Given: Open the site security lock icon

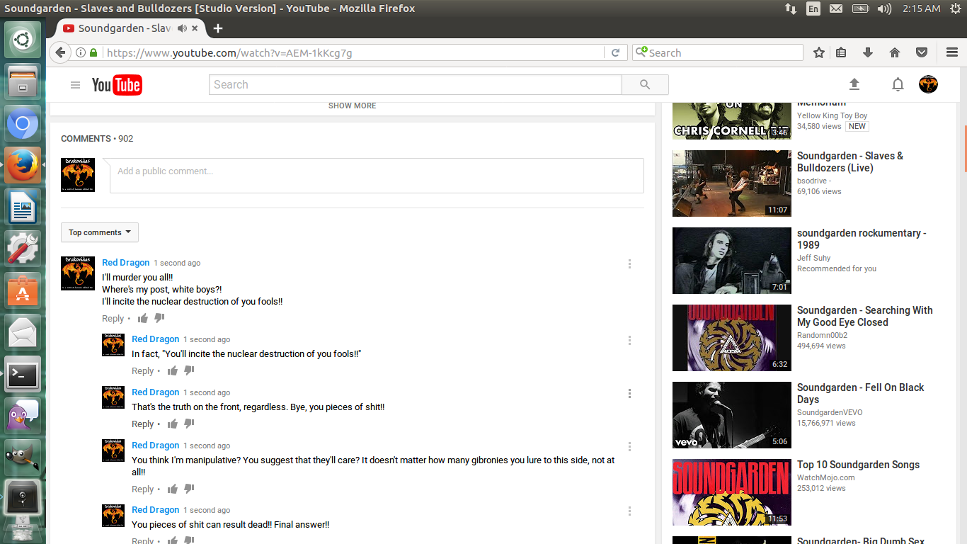Looking at the screenshot, I should (93, 52).
